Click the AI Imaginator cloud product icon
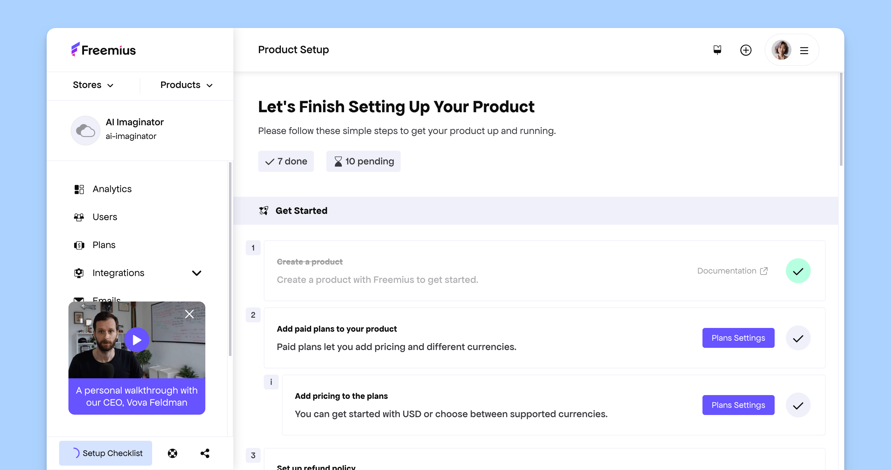This screenshot has width=891, height=470. pyautogui.click(x=86, y=130)
